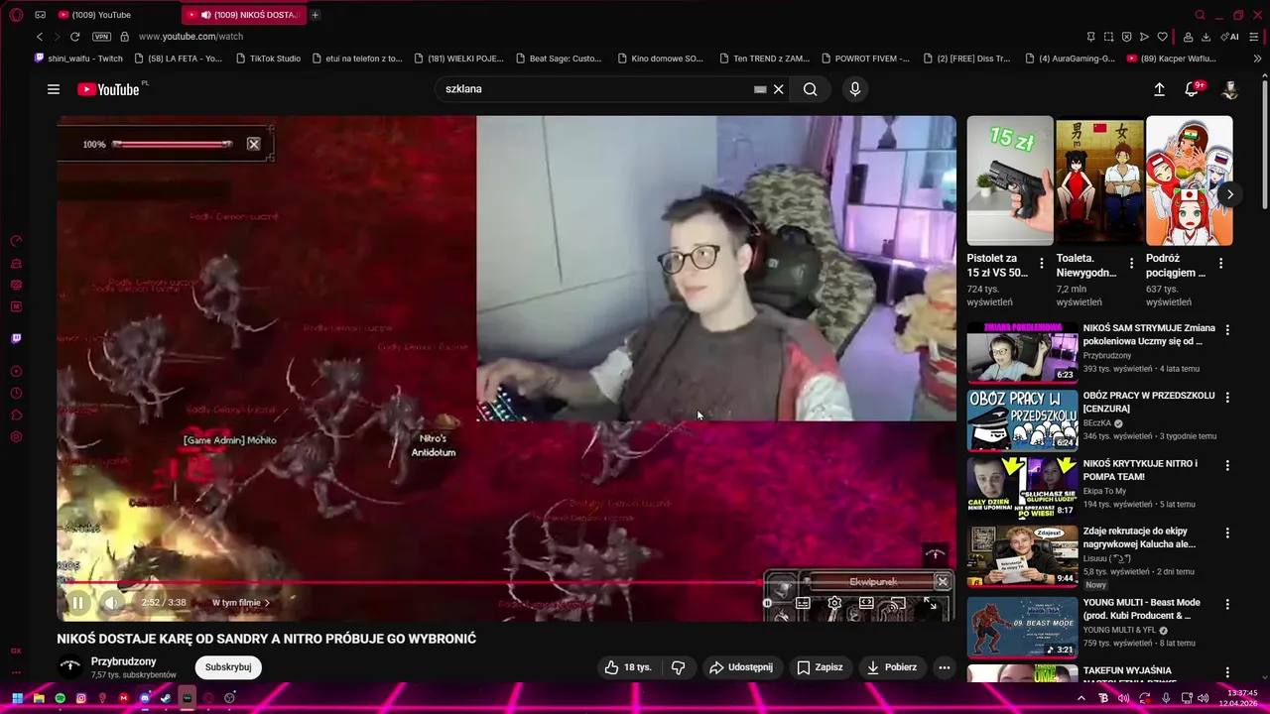Open more actions menu under the video
This screenshot has width=1270, height=714.
pos(945,667)
